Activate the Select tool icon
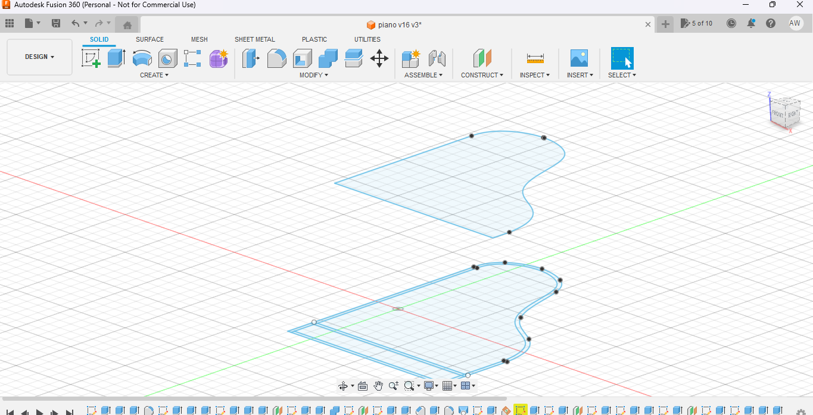This screenshot has height=415, width=813. tap(622, 58)
